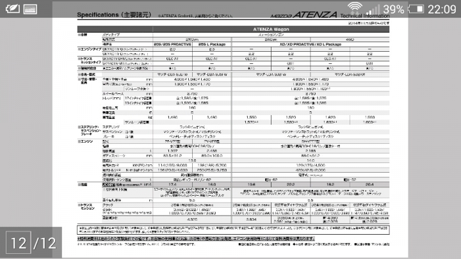Tap the '17.4' fuel economy value
Viewport: 461px width, 259px height.
click(173, 184)
